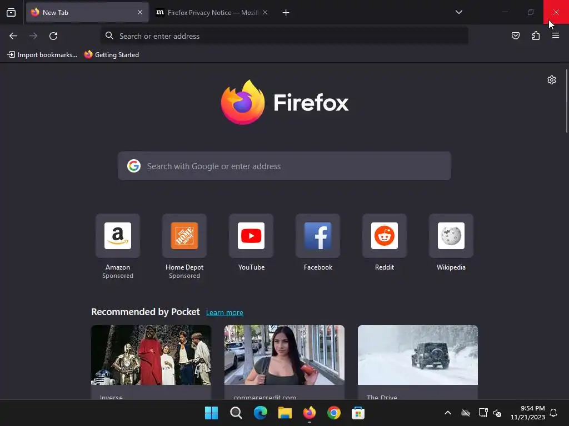Open the notifications bell

click(x=553, y=413)
